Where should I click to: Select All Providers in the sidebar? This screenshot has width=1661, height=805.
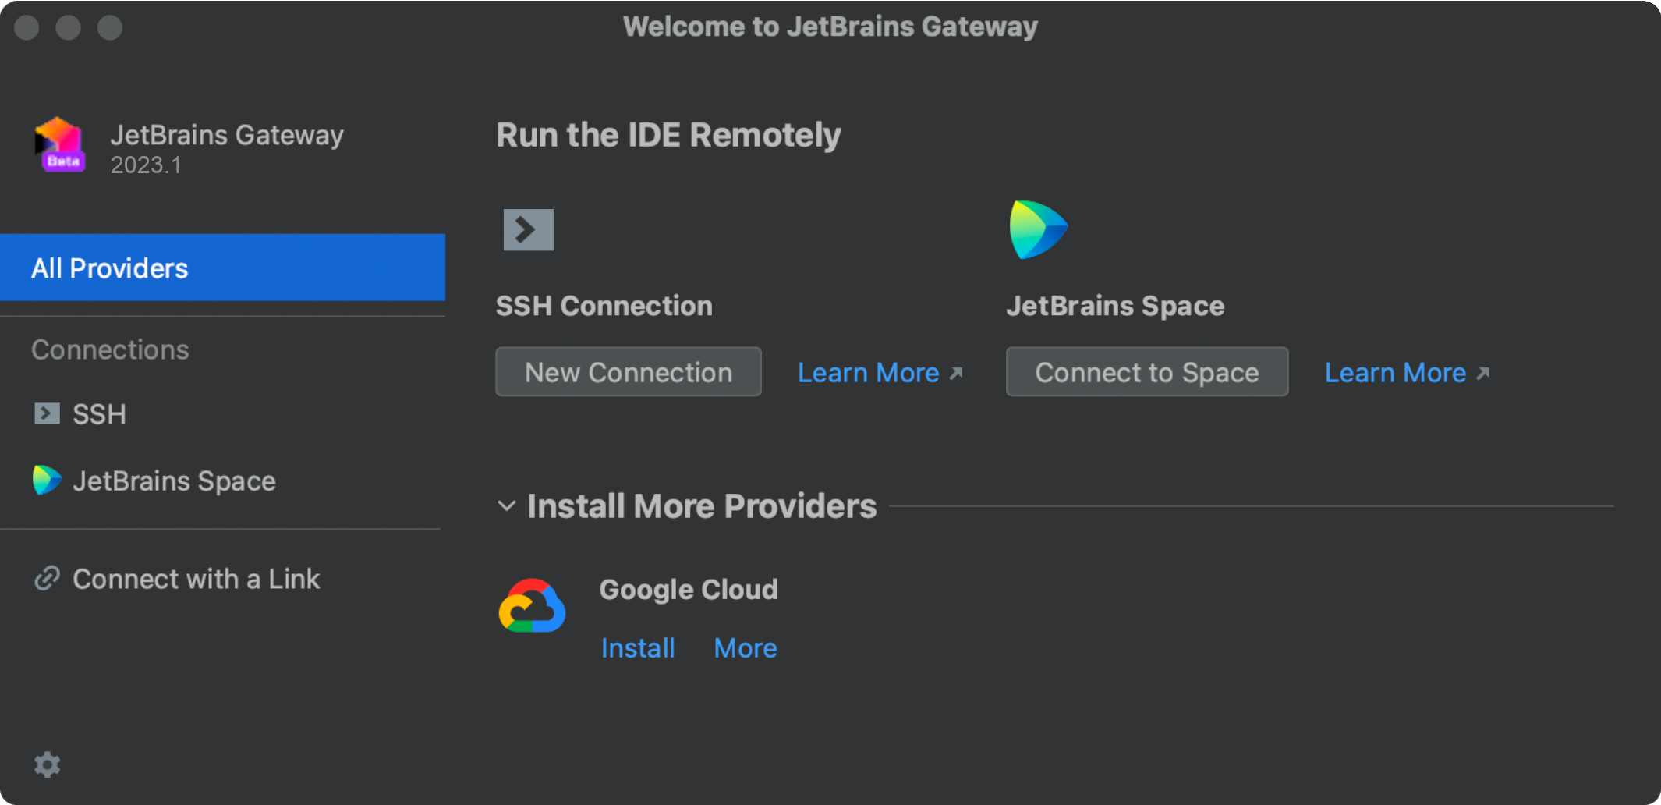click(x=109, y=268)
